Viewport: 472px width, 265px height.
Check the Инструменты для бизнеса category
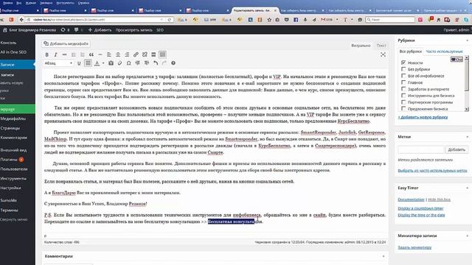(x=403, y=96)
